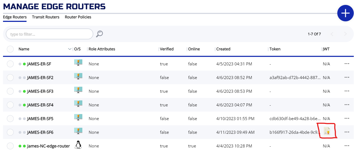Open the three-dot menu for JAMES-ER-SF2
Screen dimensions: 354x151
[x=347, y=77]
